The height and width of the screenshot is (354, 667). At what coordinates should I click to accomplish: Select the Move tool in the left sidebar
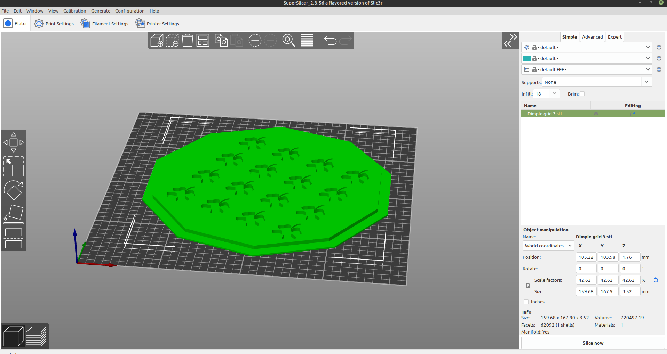[x=14, y=142]
